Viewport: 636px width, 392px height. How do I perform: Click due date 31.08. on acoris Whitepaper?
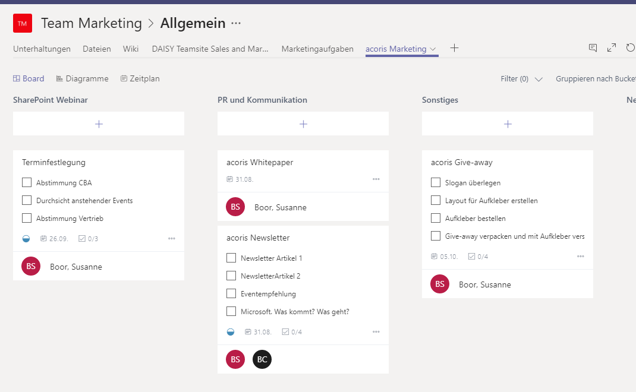(240, 179)
